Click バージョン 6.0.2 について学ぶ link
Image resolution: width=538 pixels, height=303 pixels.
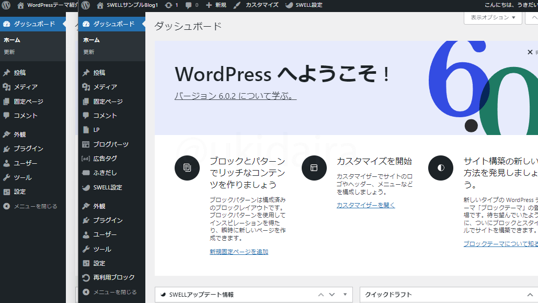[235, 96]
